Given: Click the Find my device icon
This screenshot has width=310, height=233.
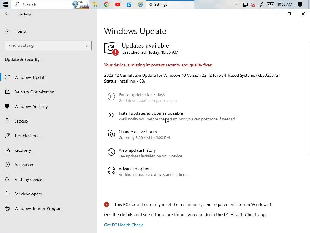Looking at the screenshot, I should point(7,179).
